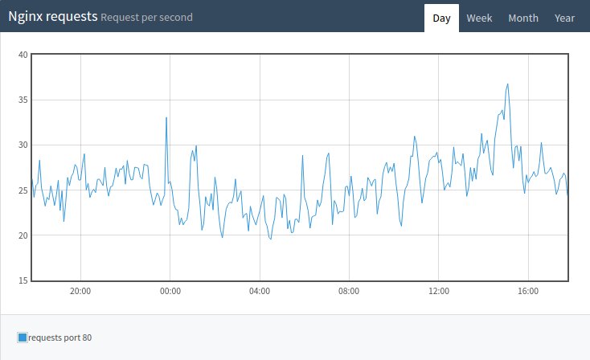The width and height of the screenshot is (590, 360).
Task: Open the Month tab
Action: [523, 18]
